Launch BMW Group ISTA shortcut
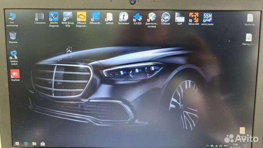 pyautogui.click(x=68, y=17)
